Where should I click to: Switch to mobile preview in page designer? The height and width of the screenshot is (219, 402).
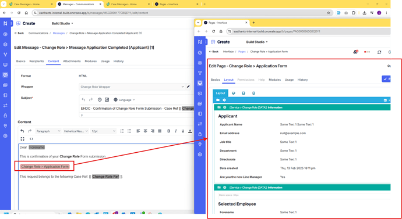[253, 94]
